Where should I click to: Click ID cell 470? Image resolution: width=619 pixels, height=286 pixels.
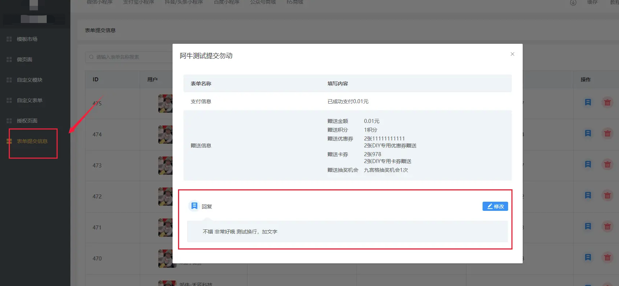coord(97,259)
